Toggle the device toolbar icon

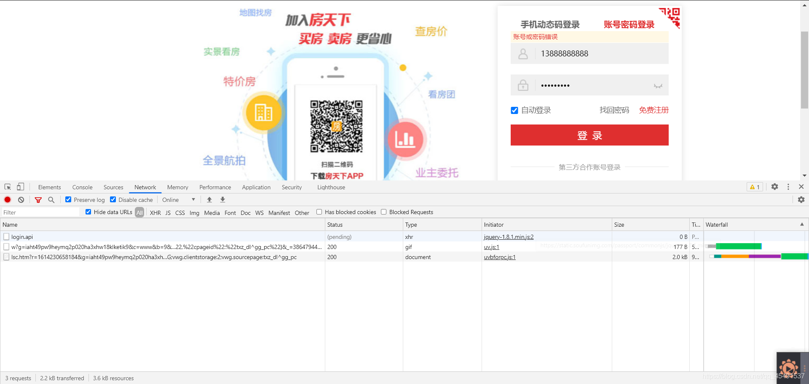point(20,187)
